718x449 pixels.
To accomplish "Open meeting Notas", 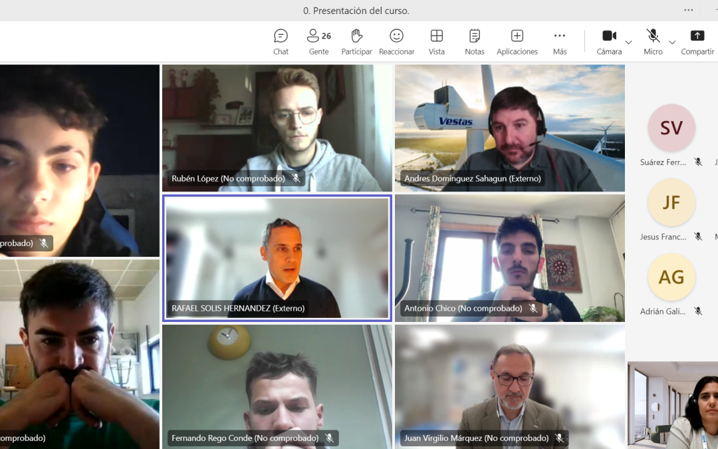I will pyautogui.click(x=475, y=42).
